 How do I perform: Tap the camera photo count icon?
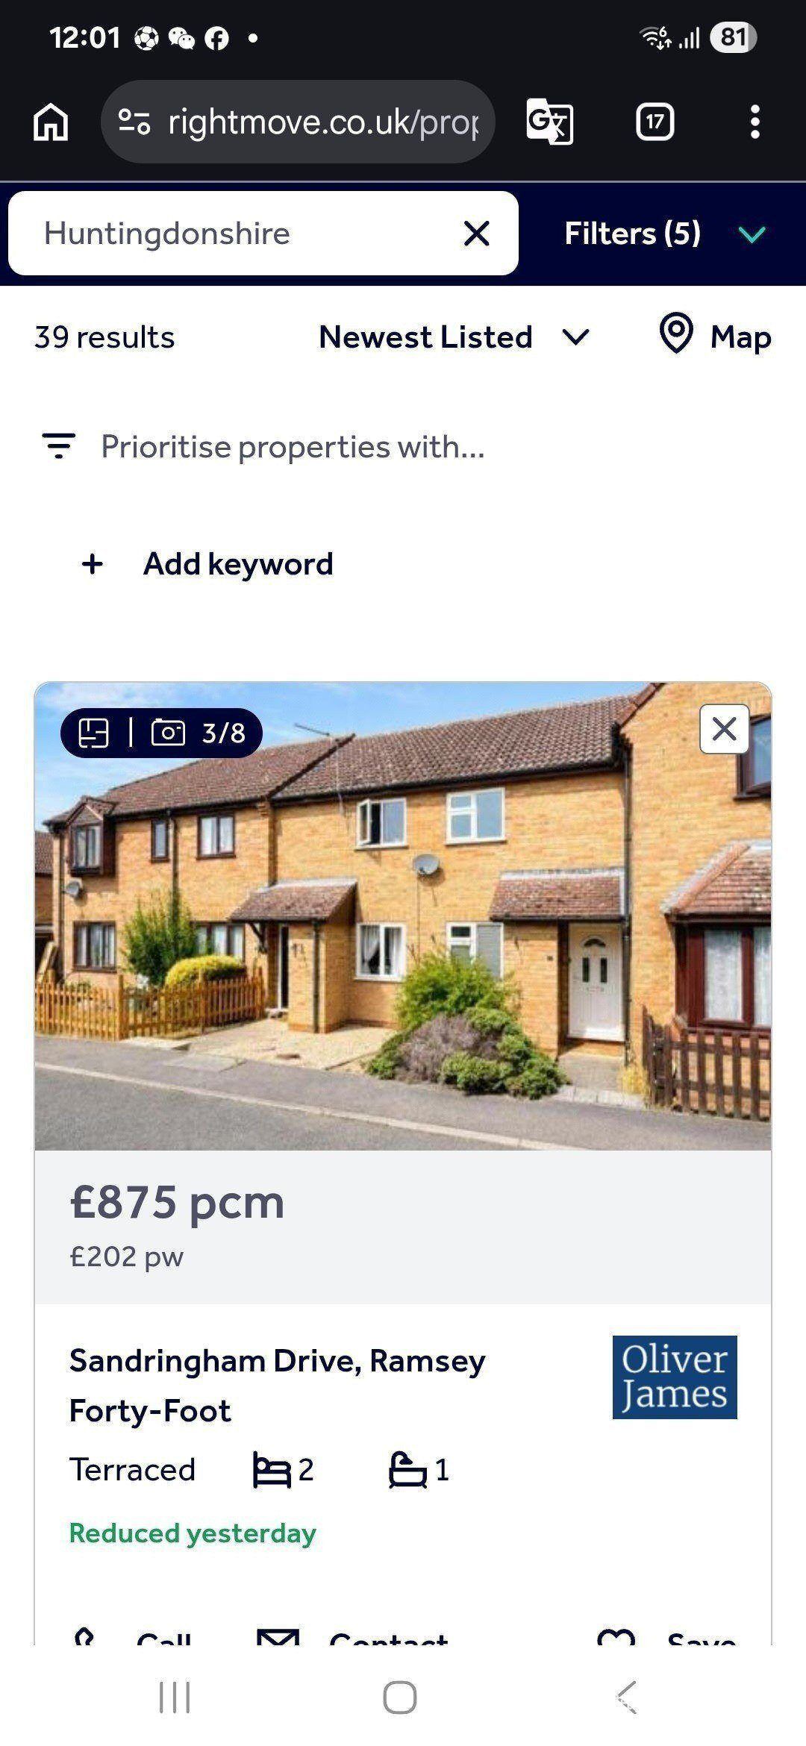168,733
